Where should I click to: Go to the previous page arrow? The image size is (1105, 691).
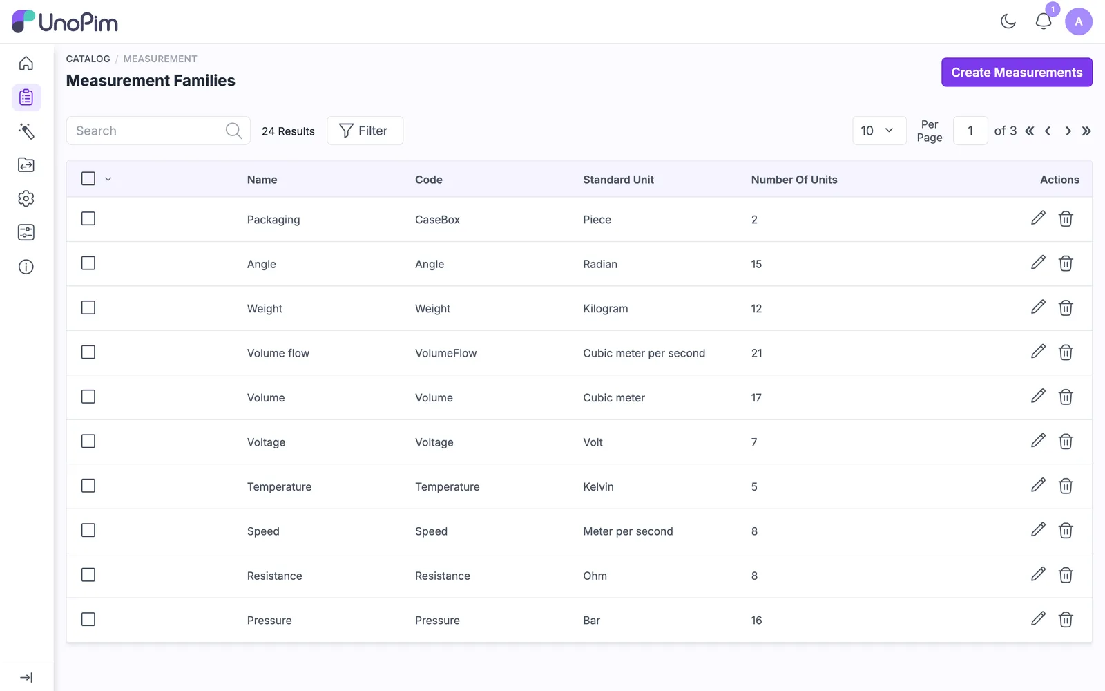click(1048, 131)
